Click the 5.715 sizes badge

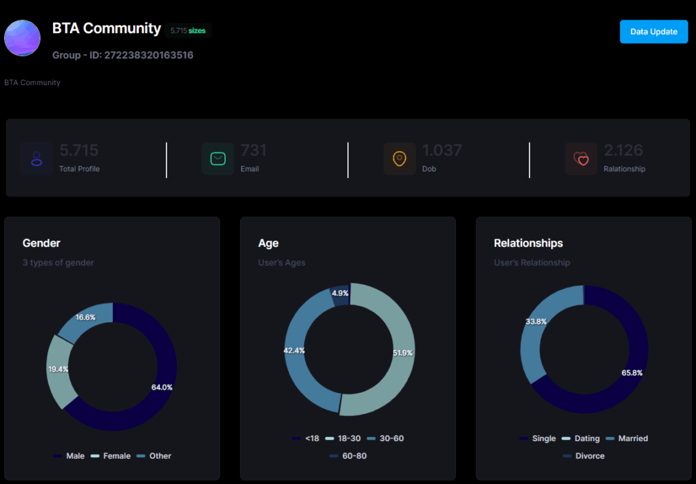(x=188, y=31)
